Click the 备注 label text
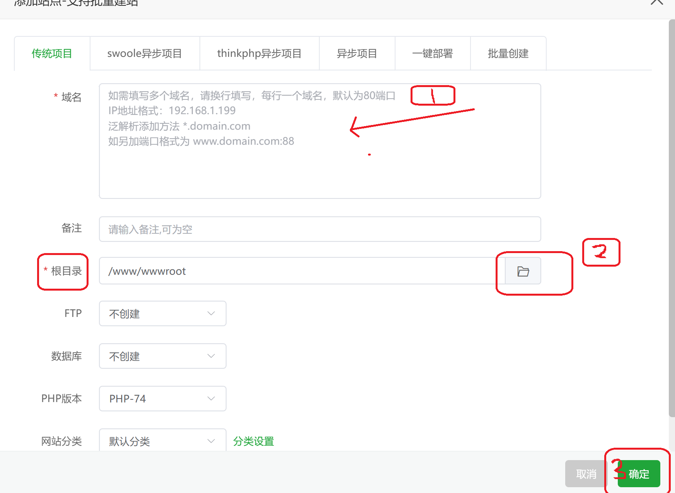The height and width of the screenshot is (493, 675). click(72, 228)
